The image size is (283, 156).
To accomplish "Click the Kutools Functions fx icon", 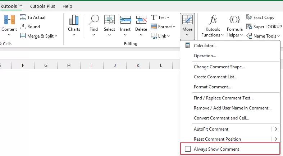I will pyautogui.click(x=213, y=20).
